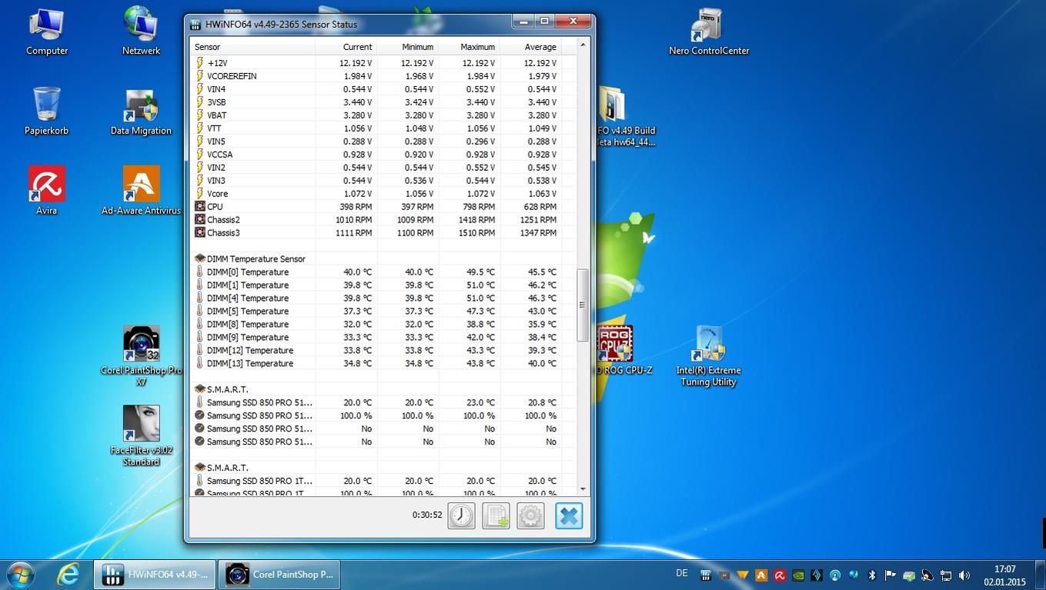Click the Minimum column header

[x=408, y=47]
